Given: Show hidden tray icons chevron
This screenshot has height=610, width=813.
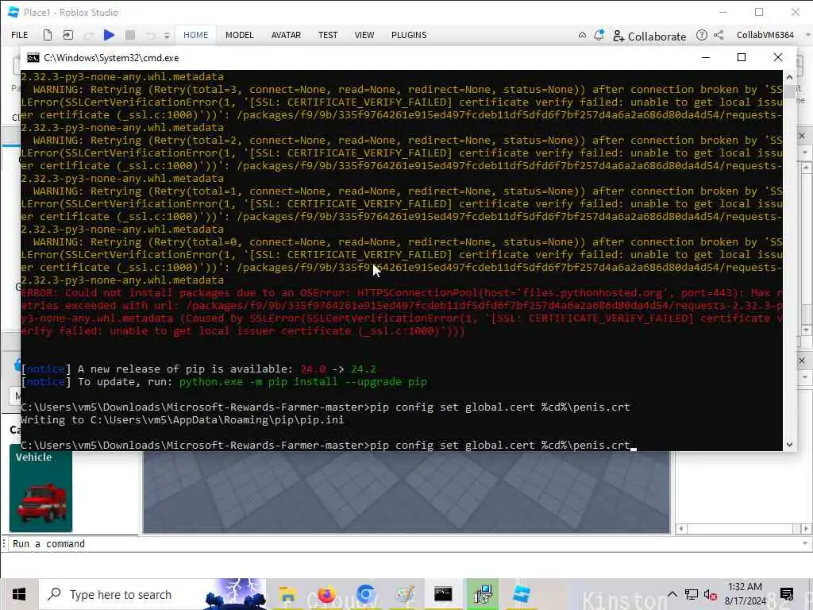Looking at the screenshot, I should point(672,594).
